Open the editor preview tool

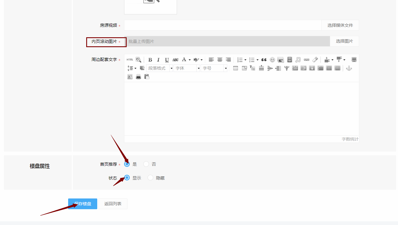138,60
